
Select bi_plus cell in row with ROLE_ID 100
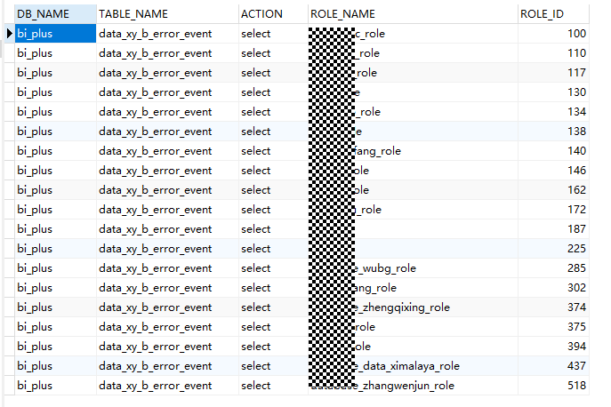pyautogui.click(x=55, y=34)
